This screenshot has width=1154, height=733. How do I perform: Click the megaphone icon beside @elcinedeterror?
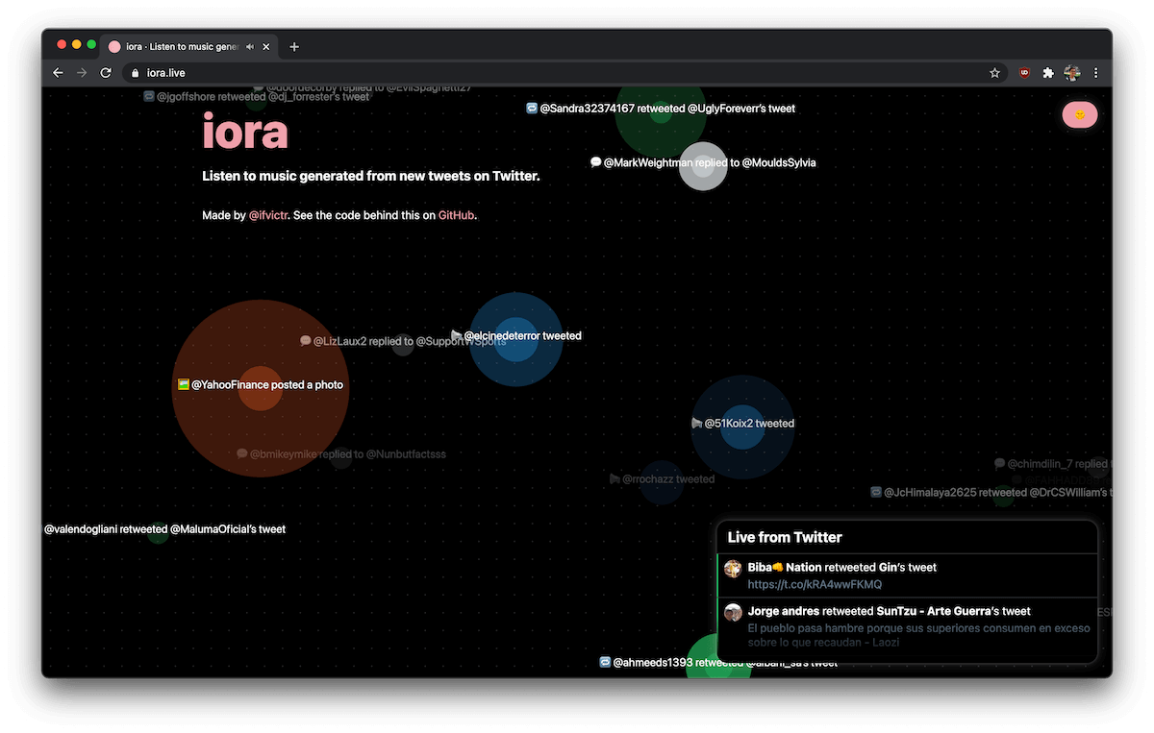[457, 335]
